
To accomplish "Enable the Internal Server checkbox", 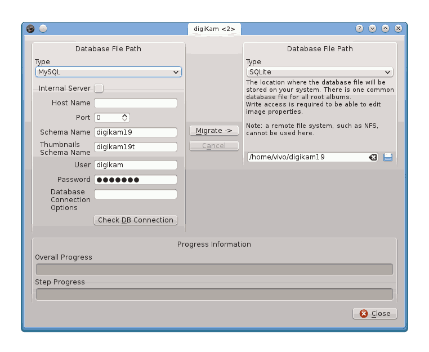I will [99, 88].
